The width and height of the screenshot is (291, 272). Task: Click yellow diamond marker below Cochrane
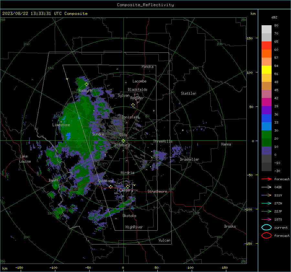[x=111, y=187]
